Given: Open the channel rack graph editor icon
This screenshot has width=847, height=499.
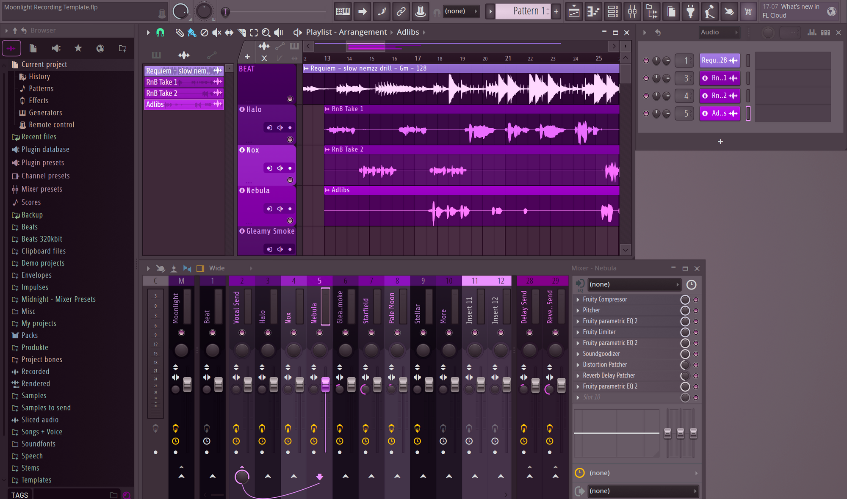Looking at the screenshot, I should [812, 33].
